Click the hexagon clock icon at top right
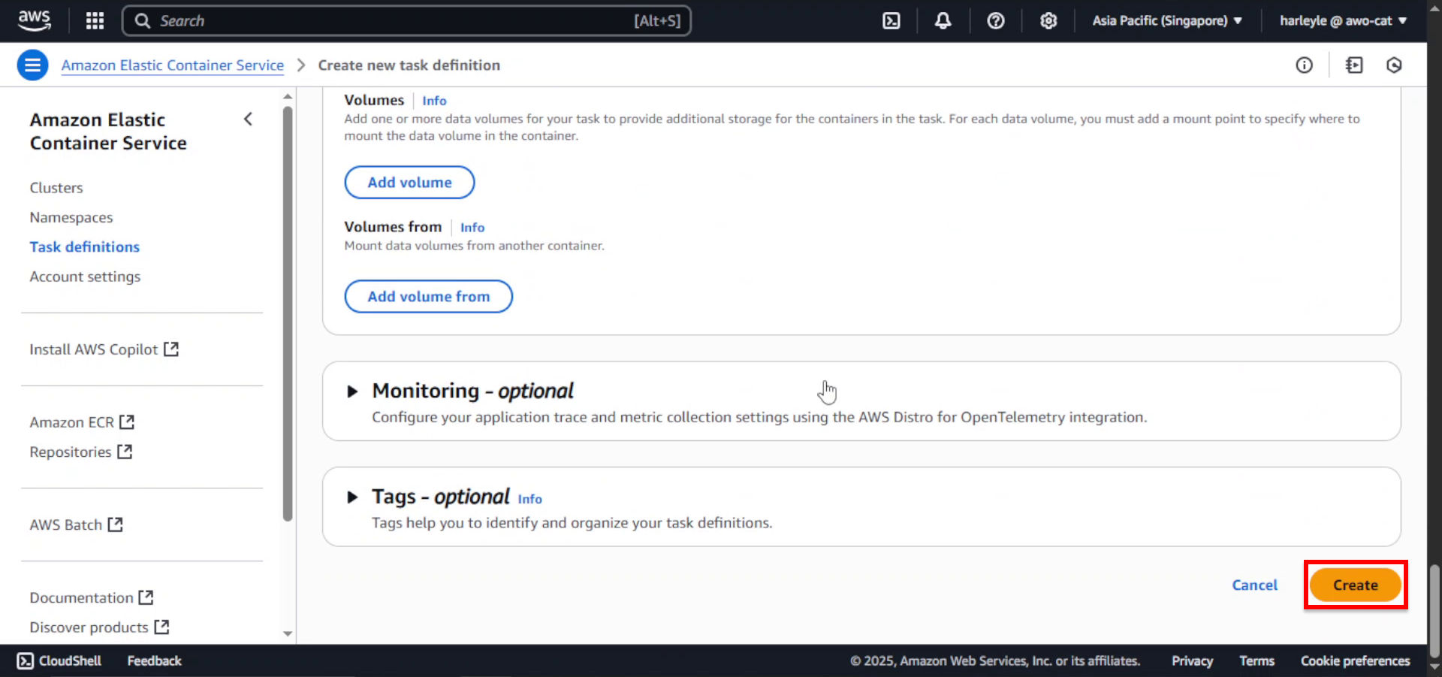This screenshot has width=1442, height=677. point(1394,65)
